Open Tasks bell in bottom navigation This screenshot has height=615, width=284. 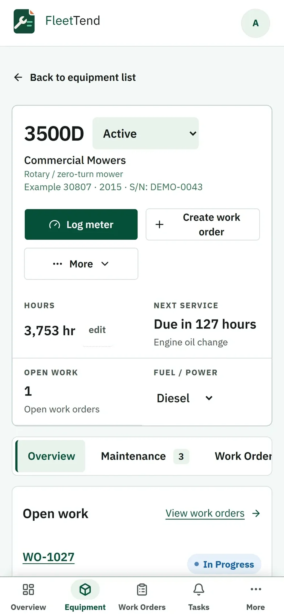199,596
